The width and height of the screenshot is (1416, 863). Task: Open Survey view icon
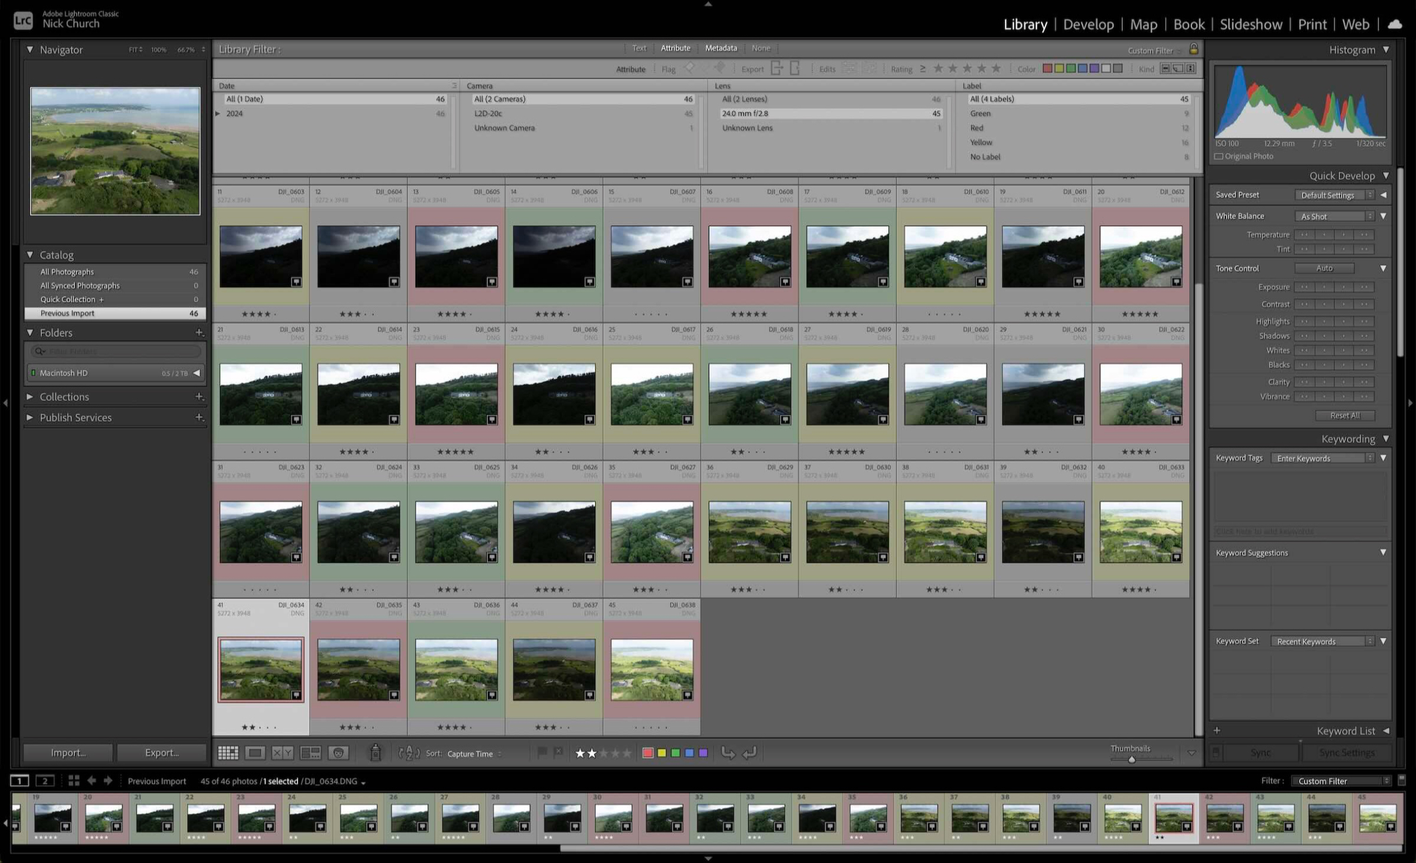pos(311,753)
